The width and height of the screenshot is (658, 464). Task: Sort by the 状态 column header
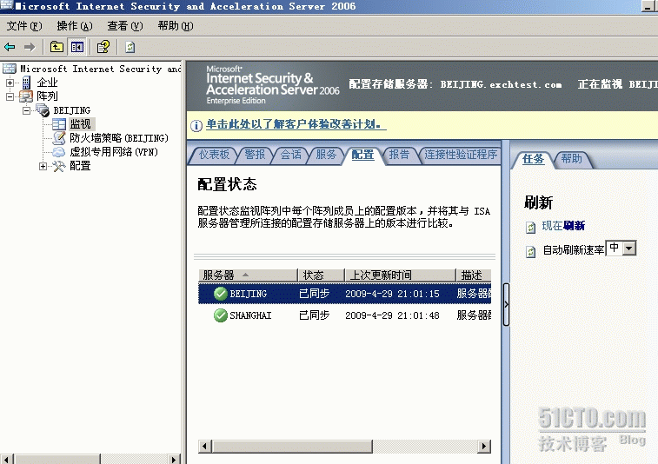coord(321,275)
